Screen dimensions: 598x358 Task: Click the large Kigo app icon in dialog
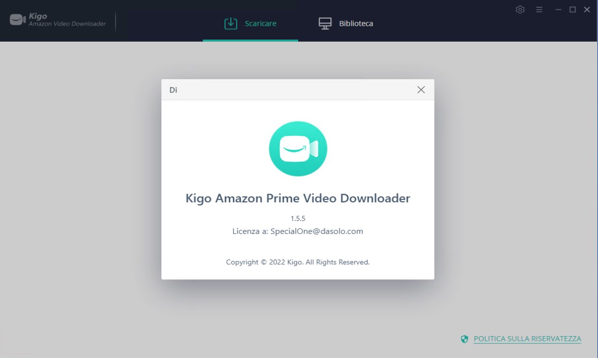pyautogui.click(x=298, y=149)
